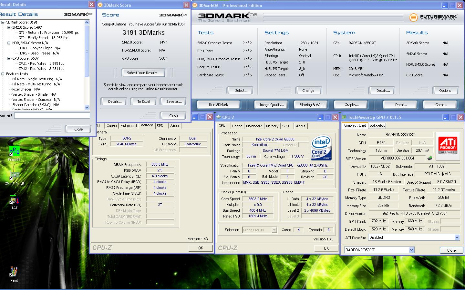This screenshot has height=290, width=465.
Task: Click Submit Your Results button
Action: point(143,73)
